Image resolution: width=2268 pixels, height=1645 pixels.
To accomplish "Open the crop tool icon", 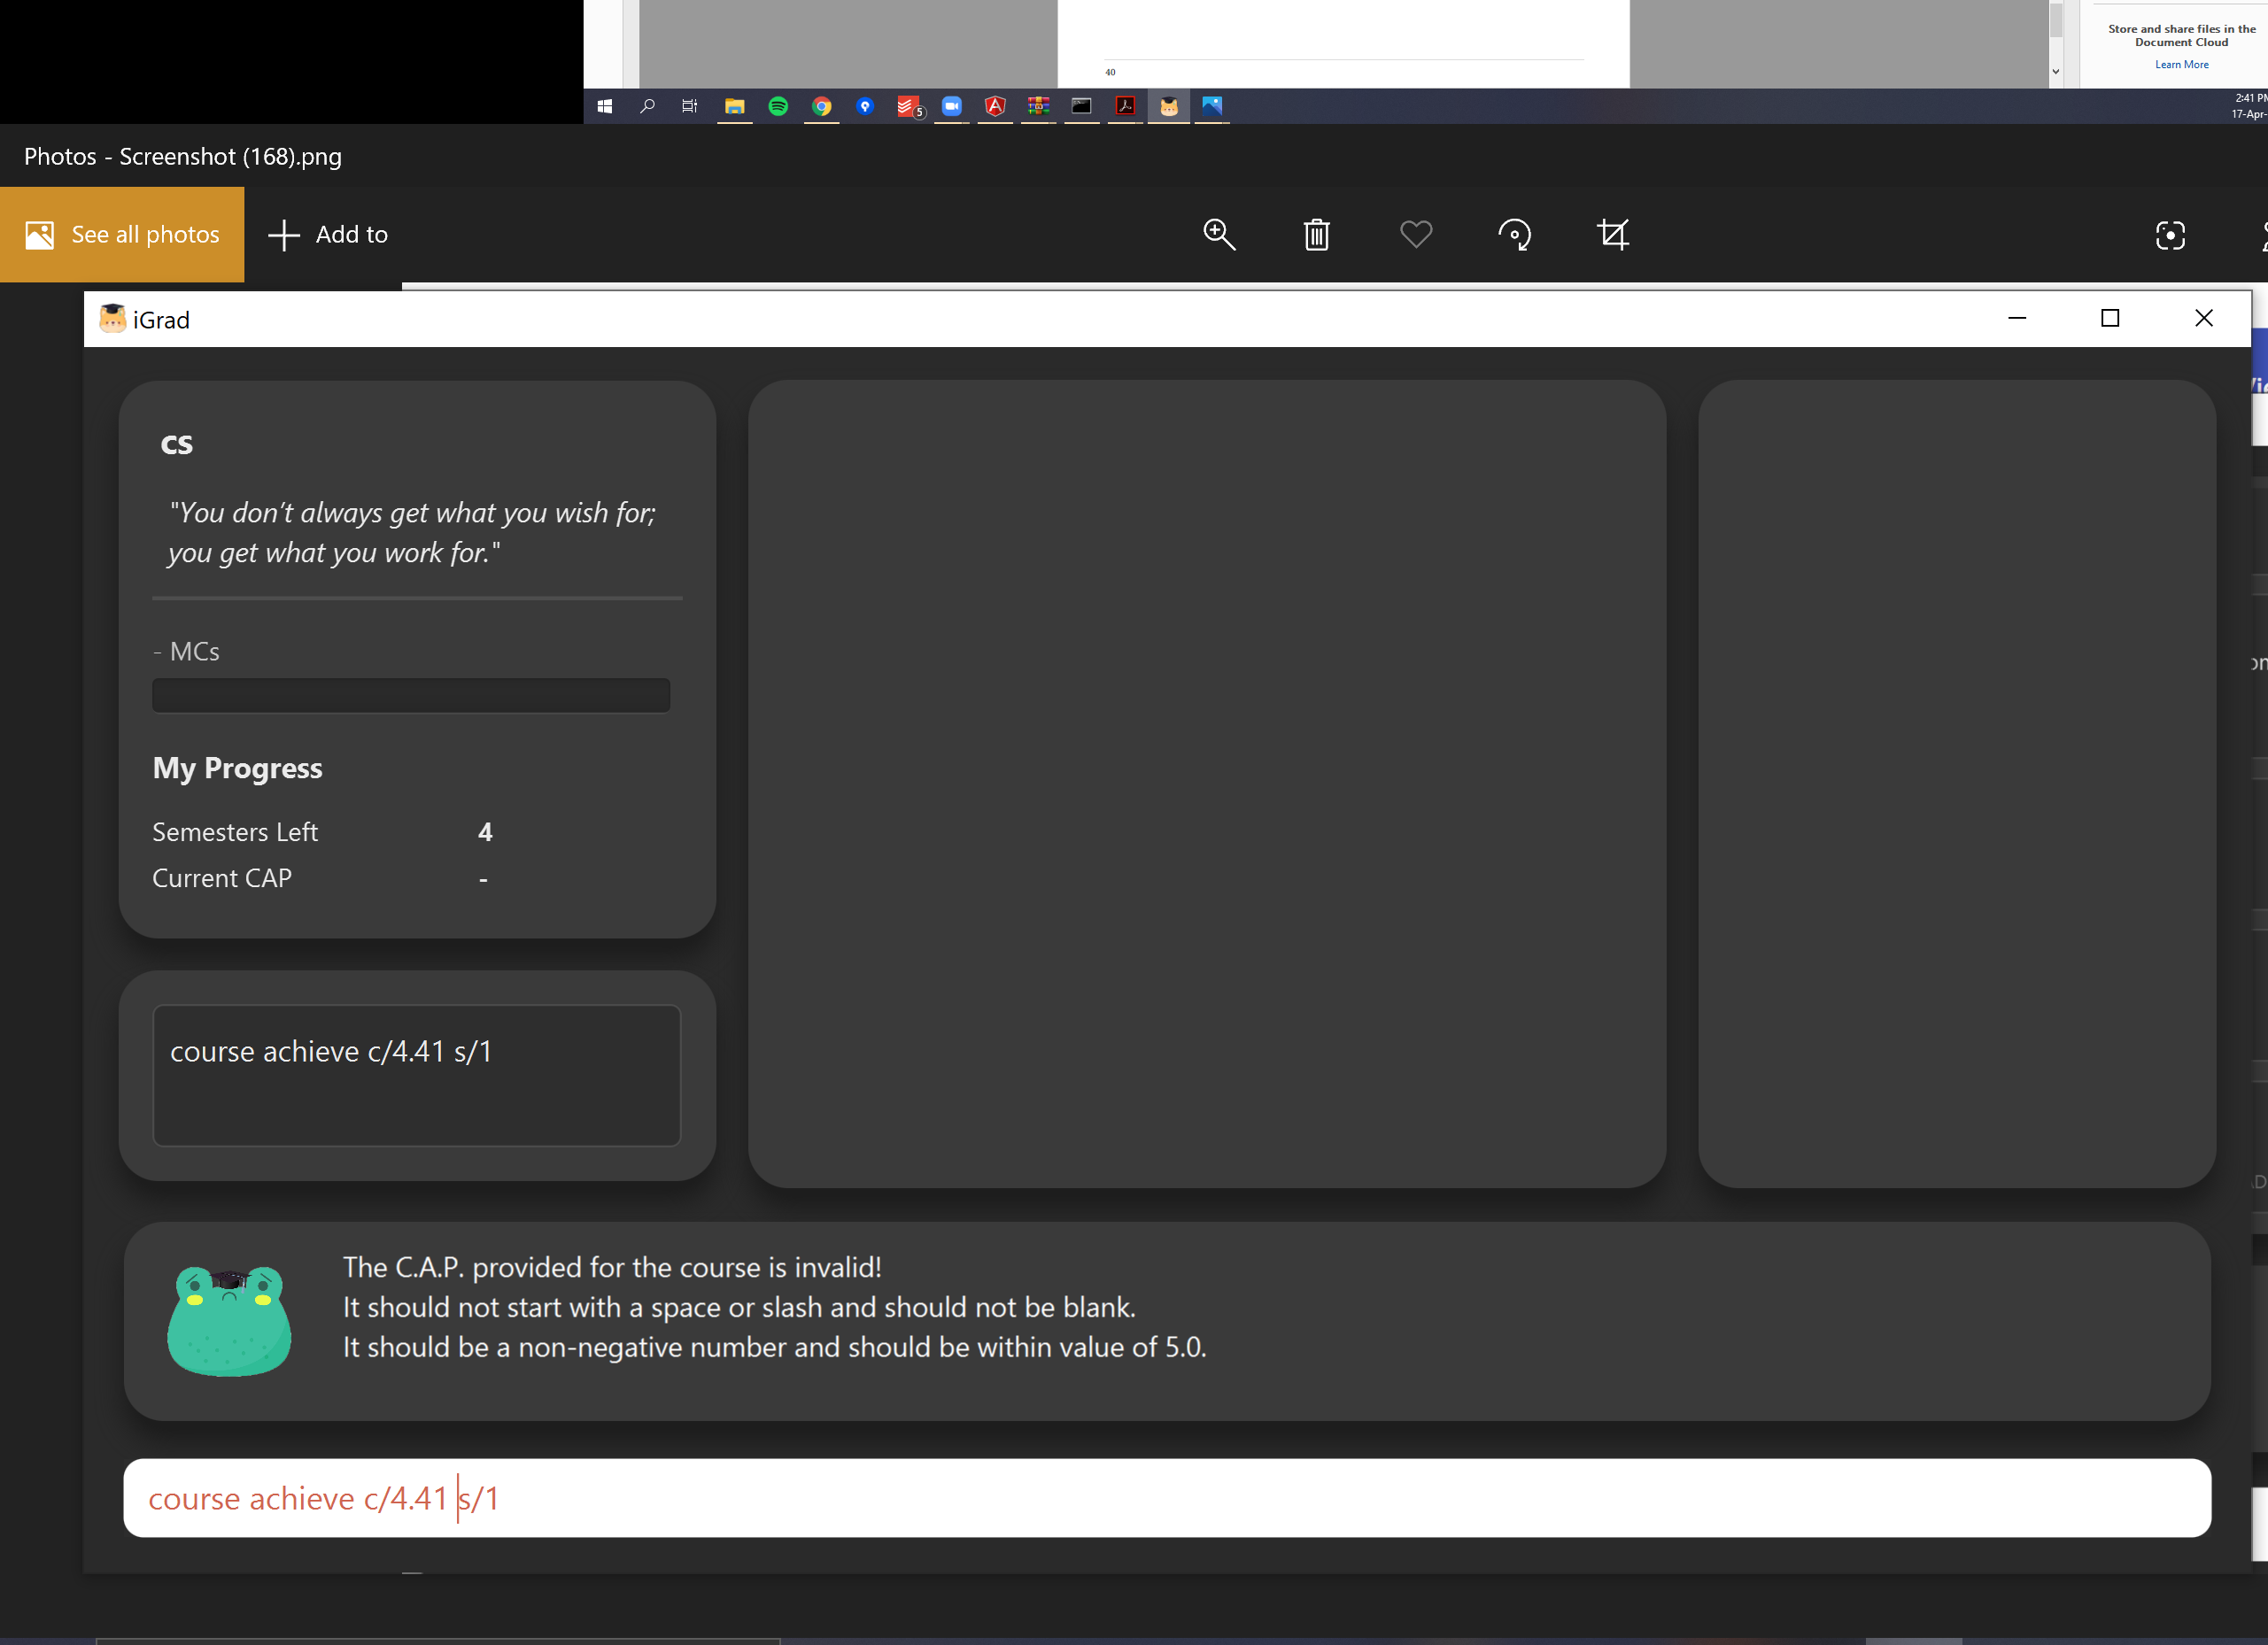I will coord(1612,235).
